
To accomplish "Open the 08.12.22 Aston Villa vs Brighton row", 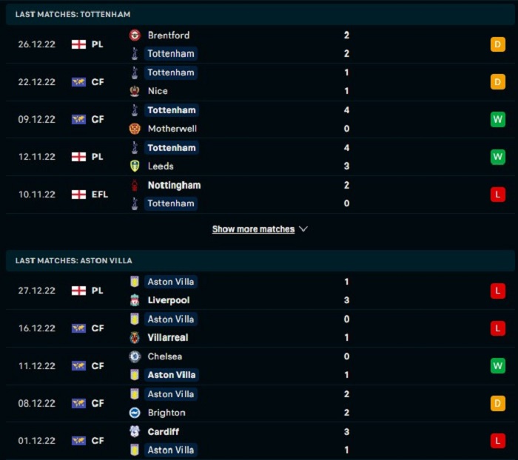I will click(x=260, y=403).
